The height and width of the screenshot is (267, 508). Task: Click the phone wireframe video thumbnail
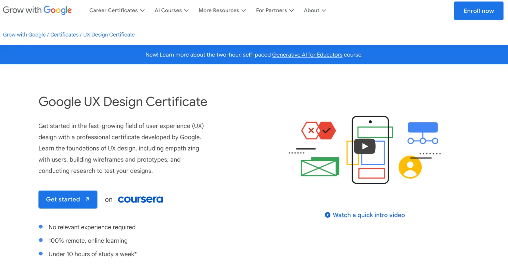click(365, 150)
